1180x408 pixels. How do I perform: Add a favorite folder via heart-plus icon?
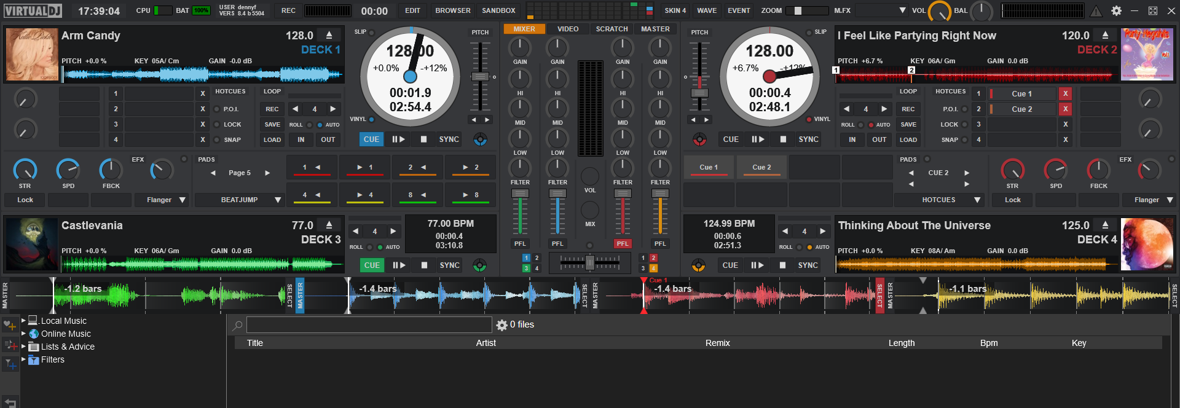tap(10, 324)
